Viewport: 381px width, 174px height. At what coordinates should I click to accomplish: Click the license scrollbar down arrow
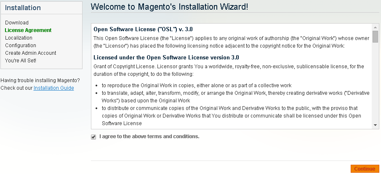[375, 125]
